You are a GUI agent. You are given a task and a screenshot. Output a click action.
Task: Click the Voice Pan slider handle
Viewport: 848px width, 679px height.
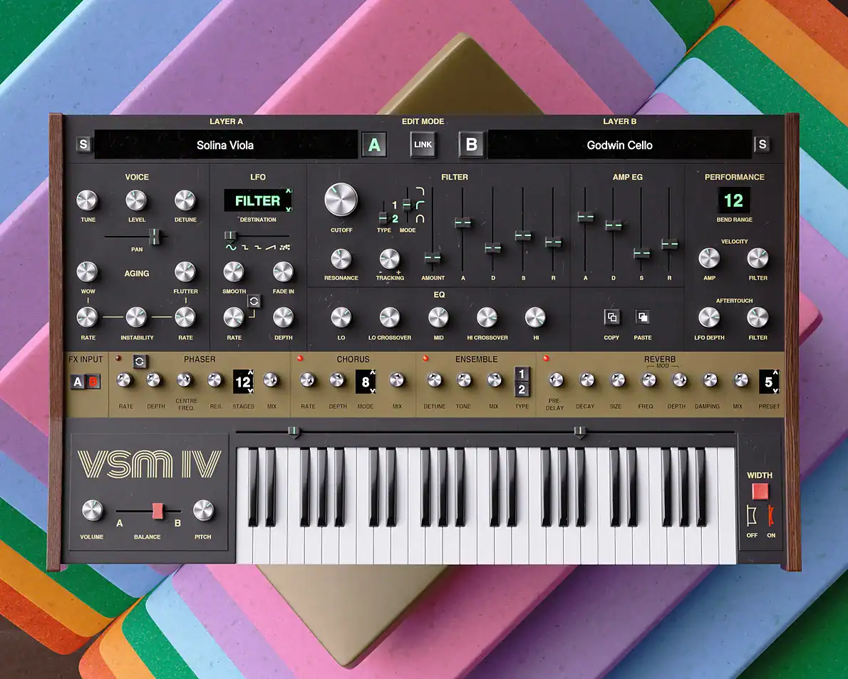coord(155,237)
